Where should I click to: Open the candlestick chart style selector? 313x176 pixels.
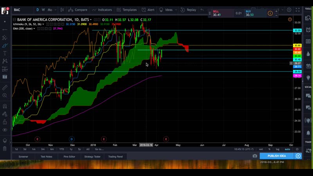(62, 10)
